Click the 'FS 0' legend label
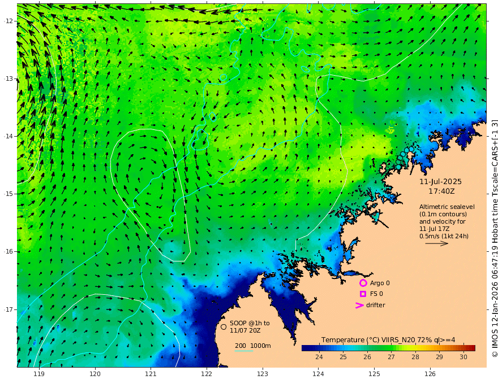The width and height of the screenshot is (498, 384). pos(376,294)
